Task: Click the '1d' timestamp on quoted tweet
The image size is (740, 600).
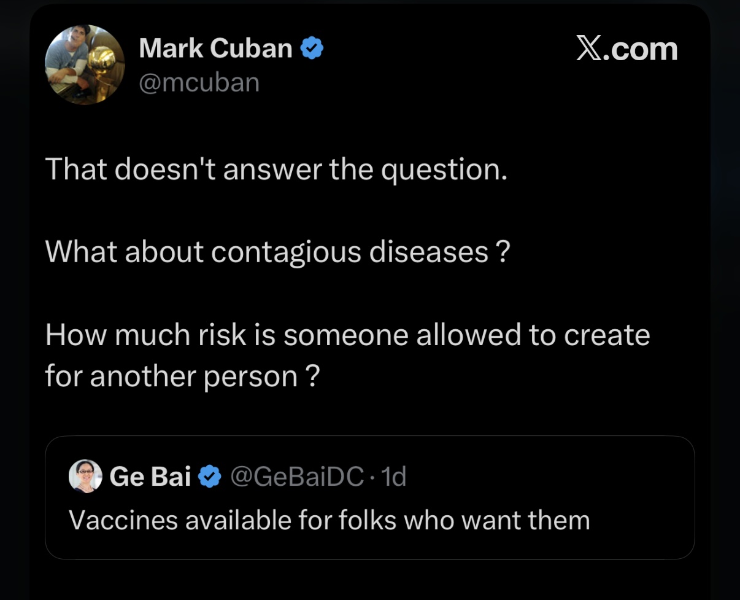Action: pos(393,476)
